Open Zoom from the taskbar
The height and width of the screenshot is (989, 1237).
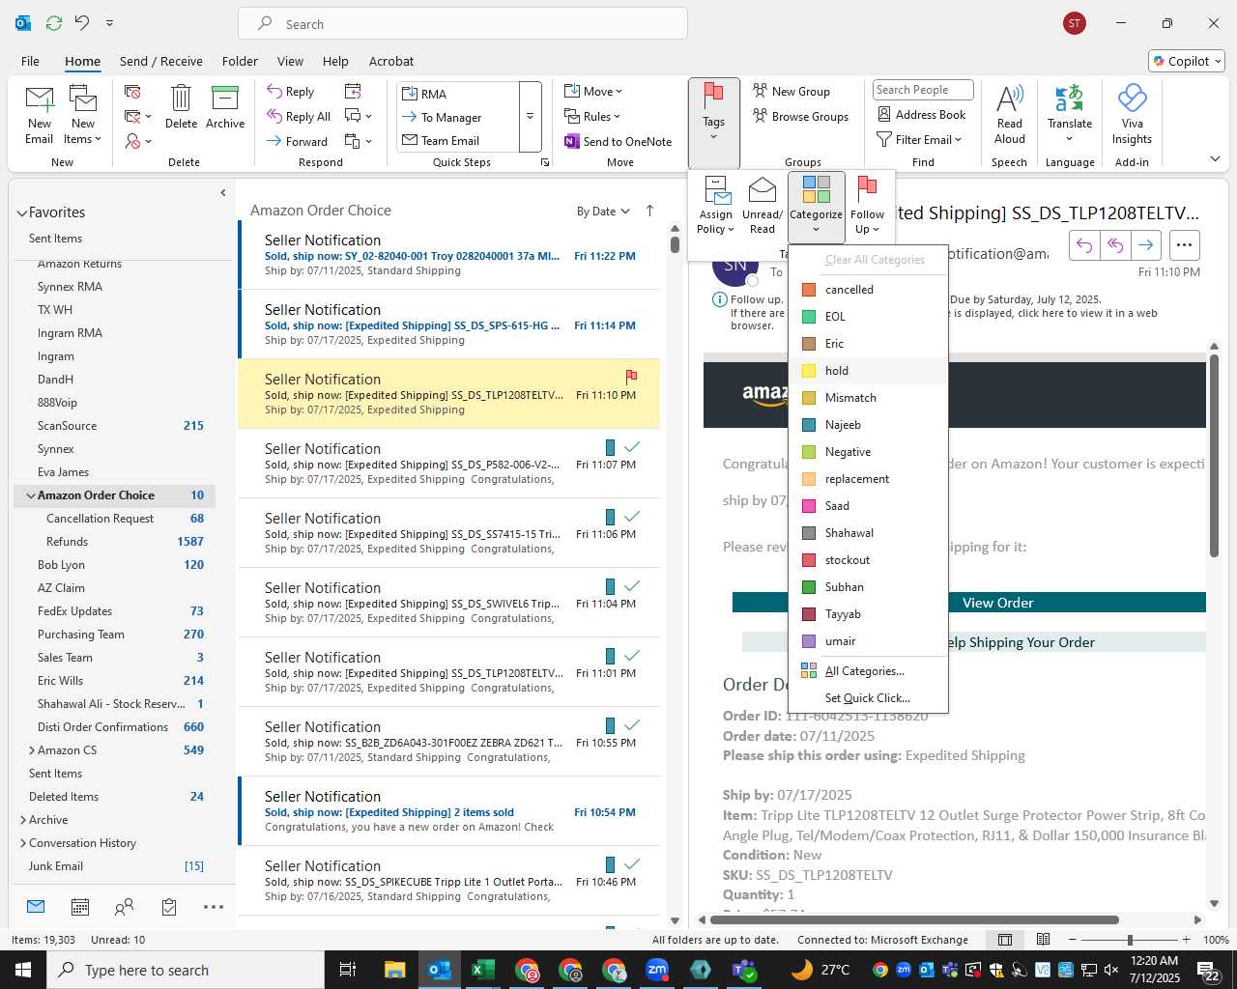pos(657,970)
